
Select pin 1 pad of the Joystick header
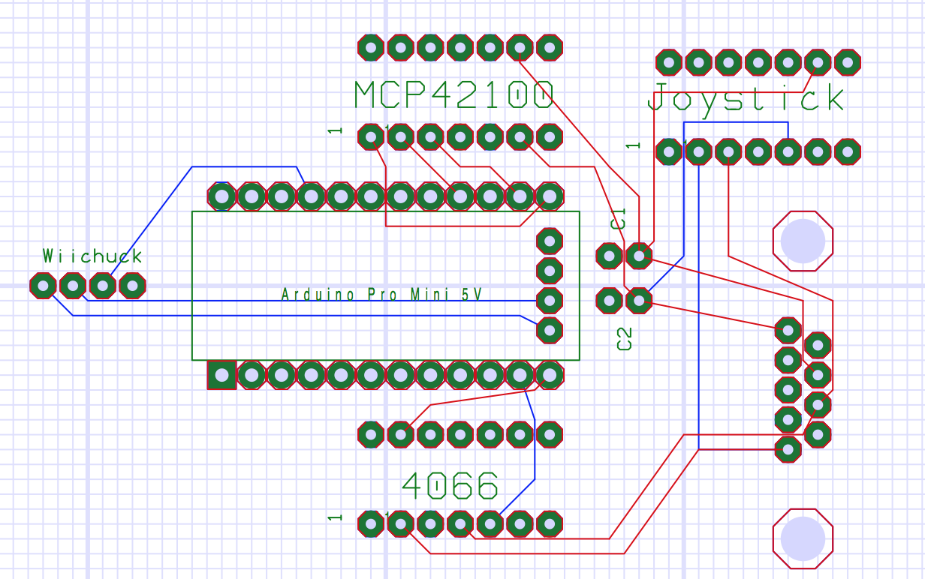[x=668, y=151]
